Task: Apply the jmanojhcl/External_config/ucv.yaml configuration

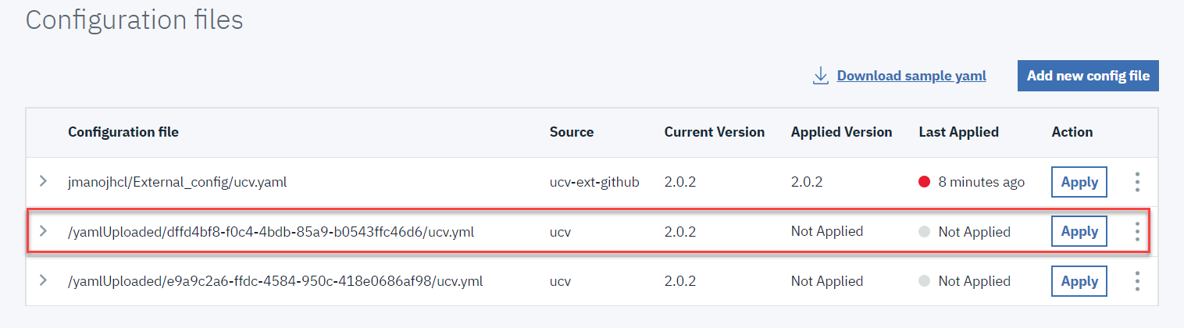Action: pyautogui.click(x=1079, y=182)
